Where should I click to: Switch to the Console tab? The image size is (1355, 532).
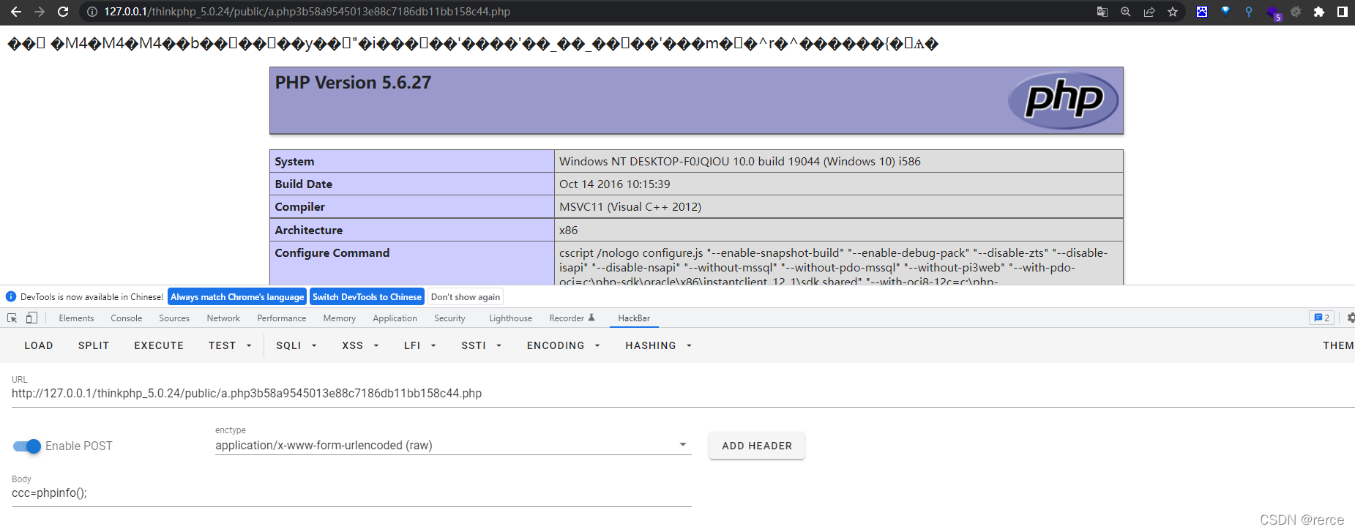tap(127, 318)
